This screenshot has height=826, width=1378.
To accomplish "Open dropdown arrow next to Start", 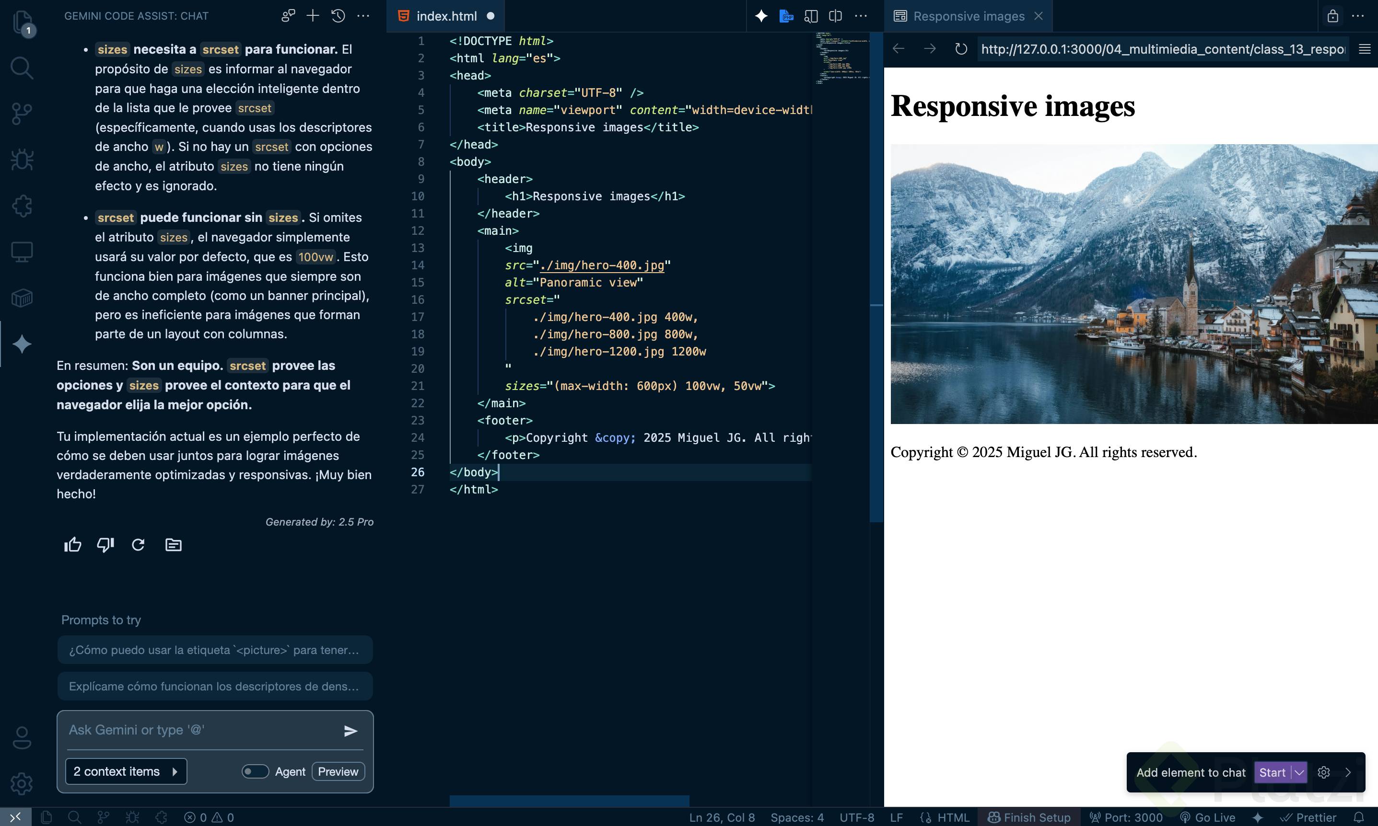I will coord(1299,772).
